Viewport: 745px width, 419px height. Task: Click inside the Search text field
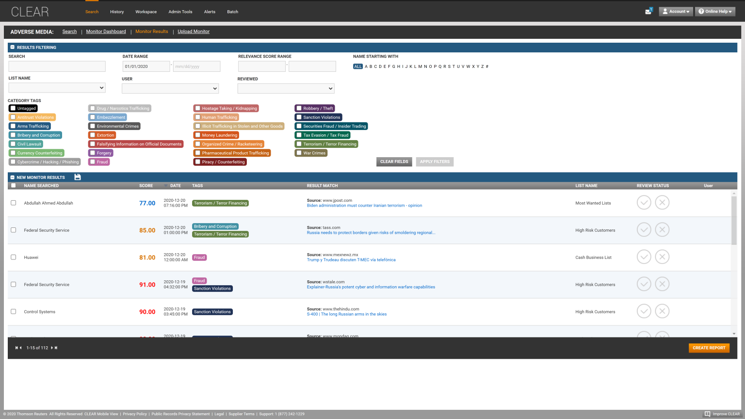57,66
